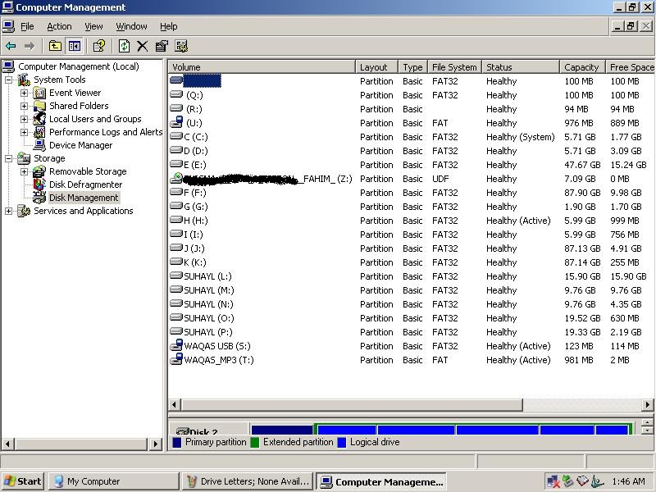
Task: Switch to My Computer taskbar button
Action: click(114, 481)
